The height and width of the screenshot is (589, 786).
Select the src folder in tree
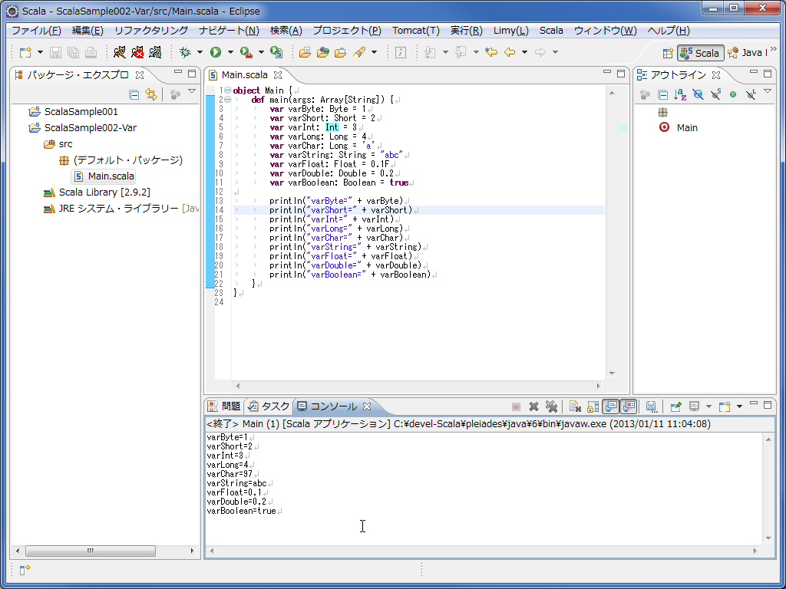click(x=65, y=144)
